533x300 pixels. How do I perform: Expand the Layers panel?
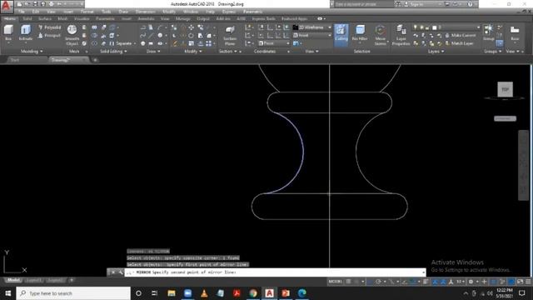point(436,52)
